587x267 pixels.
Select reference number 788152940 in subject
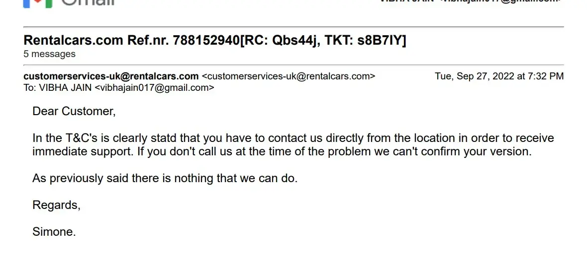pyautogui.click(x=205, y=40)
